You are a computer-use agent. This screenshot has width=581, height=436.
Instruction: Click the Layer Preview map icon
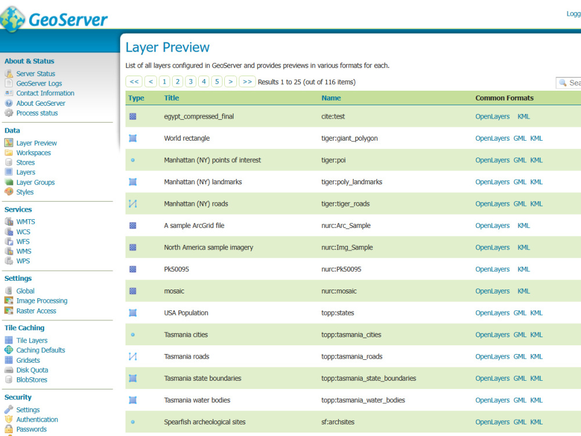(x=9, y=143)
